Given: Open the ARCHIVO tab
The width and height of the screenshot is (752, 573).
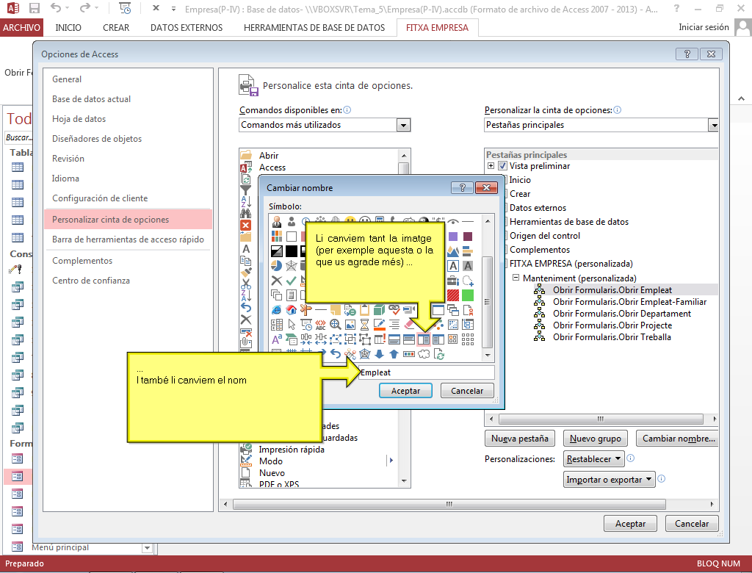Looking at the screenshot, I should 21,28.
